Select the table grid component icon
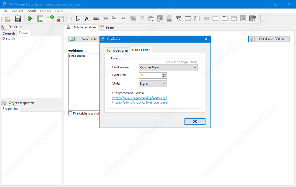The height and width of the screenshot is (187, 296). coord(188,18)
